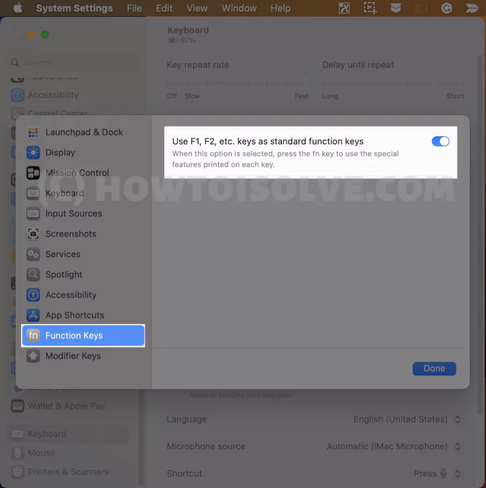The width and height of the screenshot is (486, 488).
Task: Click the Mission Control icon
Action: (33, 173)
